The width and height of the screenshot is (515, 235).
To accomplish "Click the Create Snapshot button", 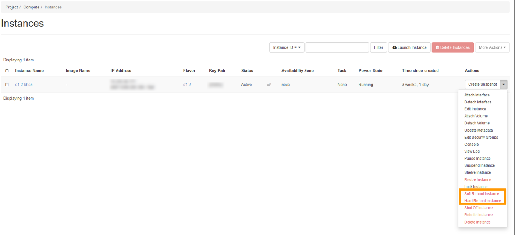I will click(482, 85).
